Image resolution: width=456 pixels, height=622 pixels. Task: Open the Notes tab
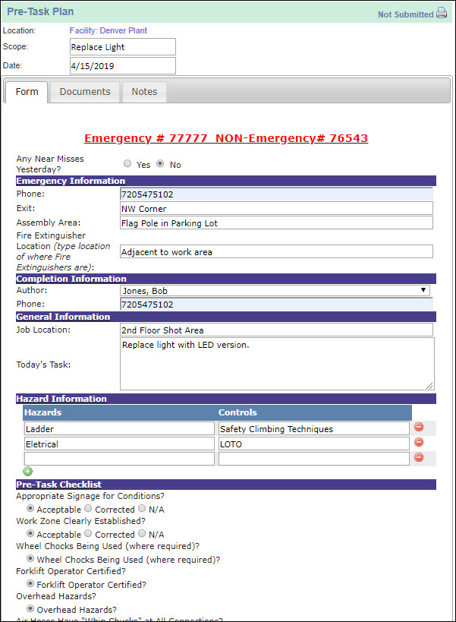(x=144, y=92)
